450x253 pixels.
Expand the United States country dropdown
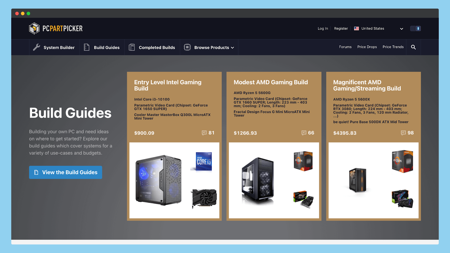[402, 29]
